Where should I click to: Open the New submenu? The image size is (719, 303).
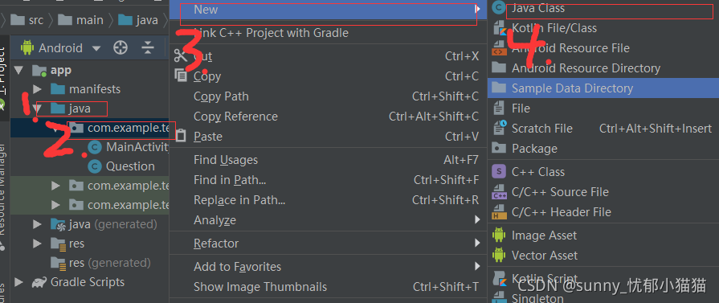[328, 10]
